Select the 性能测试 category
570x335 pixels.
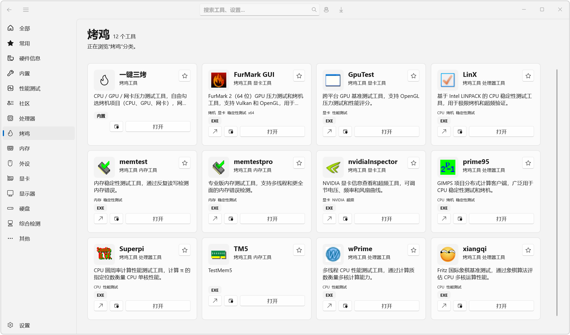[39, 88]
